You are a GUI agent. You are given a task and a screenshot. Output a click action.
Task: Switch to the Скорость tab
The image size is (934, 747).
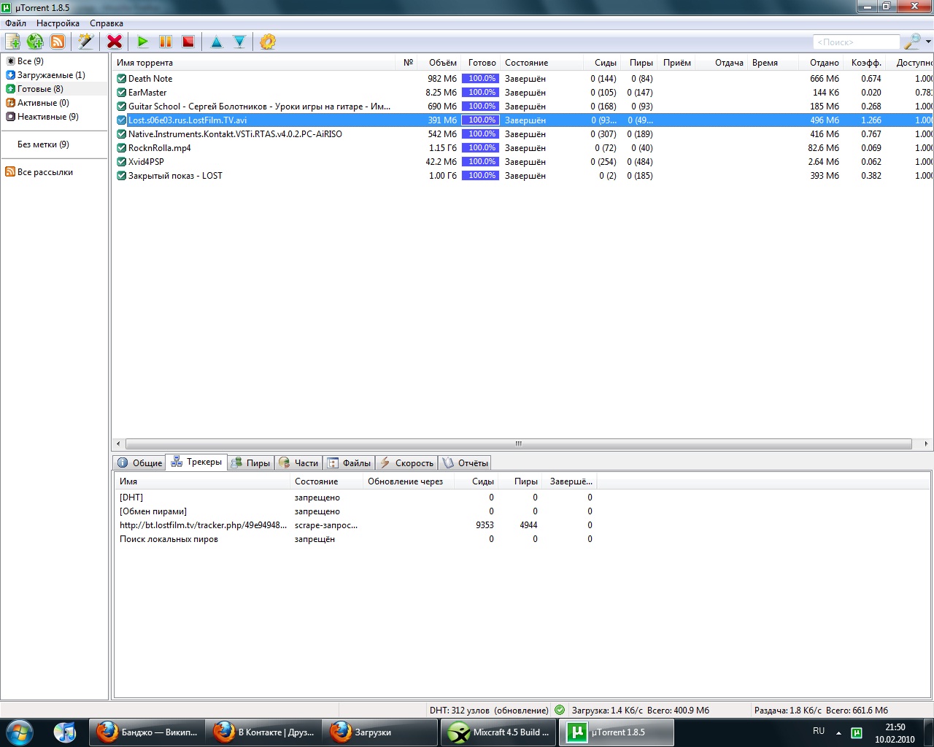tap(407, 463)
